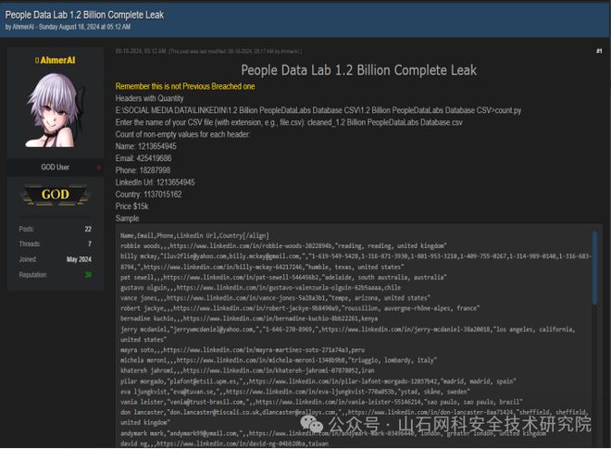Click the robbie woods sample row
Image resolution: width=611 pixels, height=449 pixels.
[283, 246]
